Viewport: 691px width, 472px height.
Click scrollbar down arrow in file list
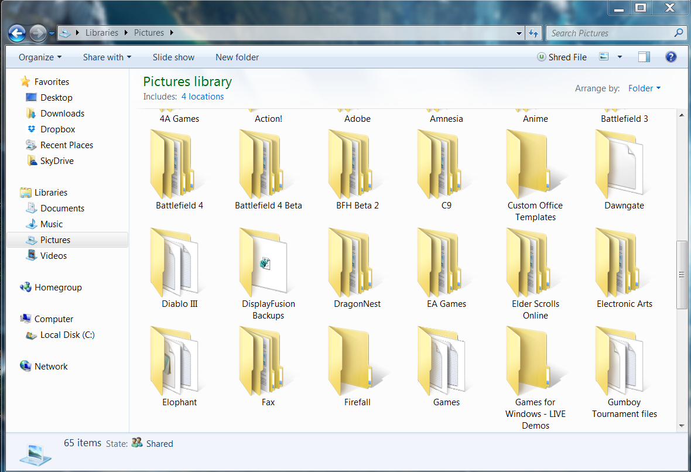681,426
